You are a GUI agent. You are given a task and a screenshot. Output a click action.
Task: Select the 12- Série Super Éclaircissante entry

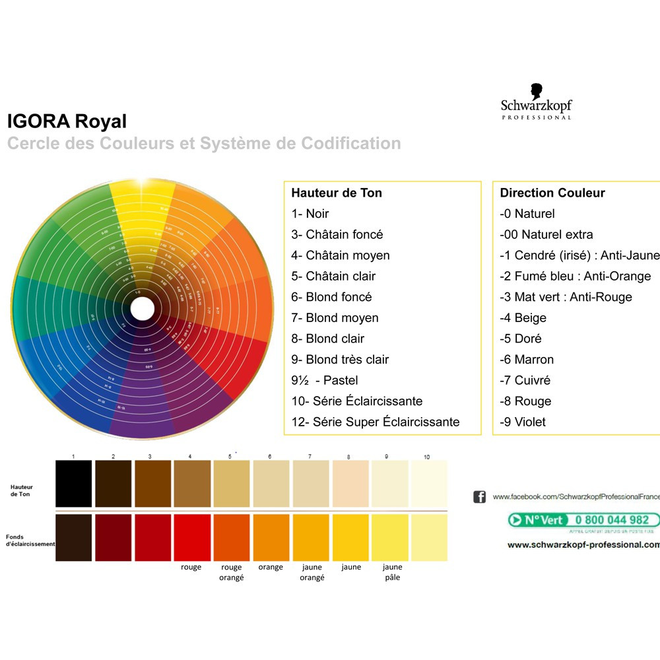(x=376, y=422)
